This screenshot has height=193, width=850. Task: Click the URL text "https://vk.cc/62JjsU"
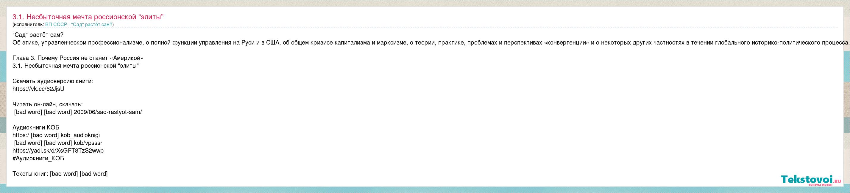pyautogui.click(x=38, y=88)
